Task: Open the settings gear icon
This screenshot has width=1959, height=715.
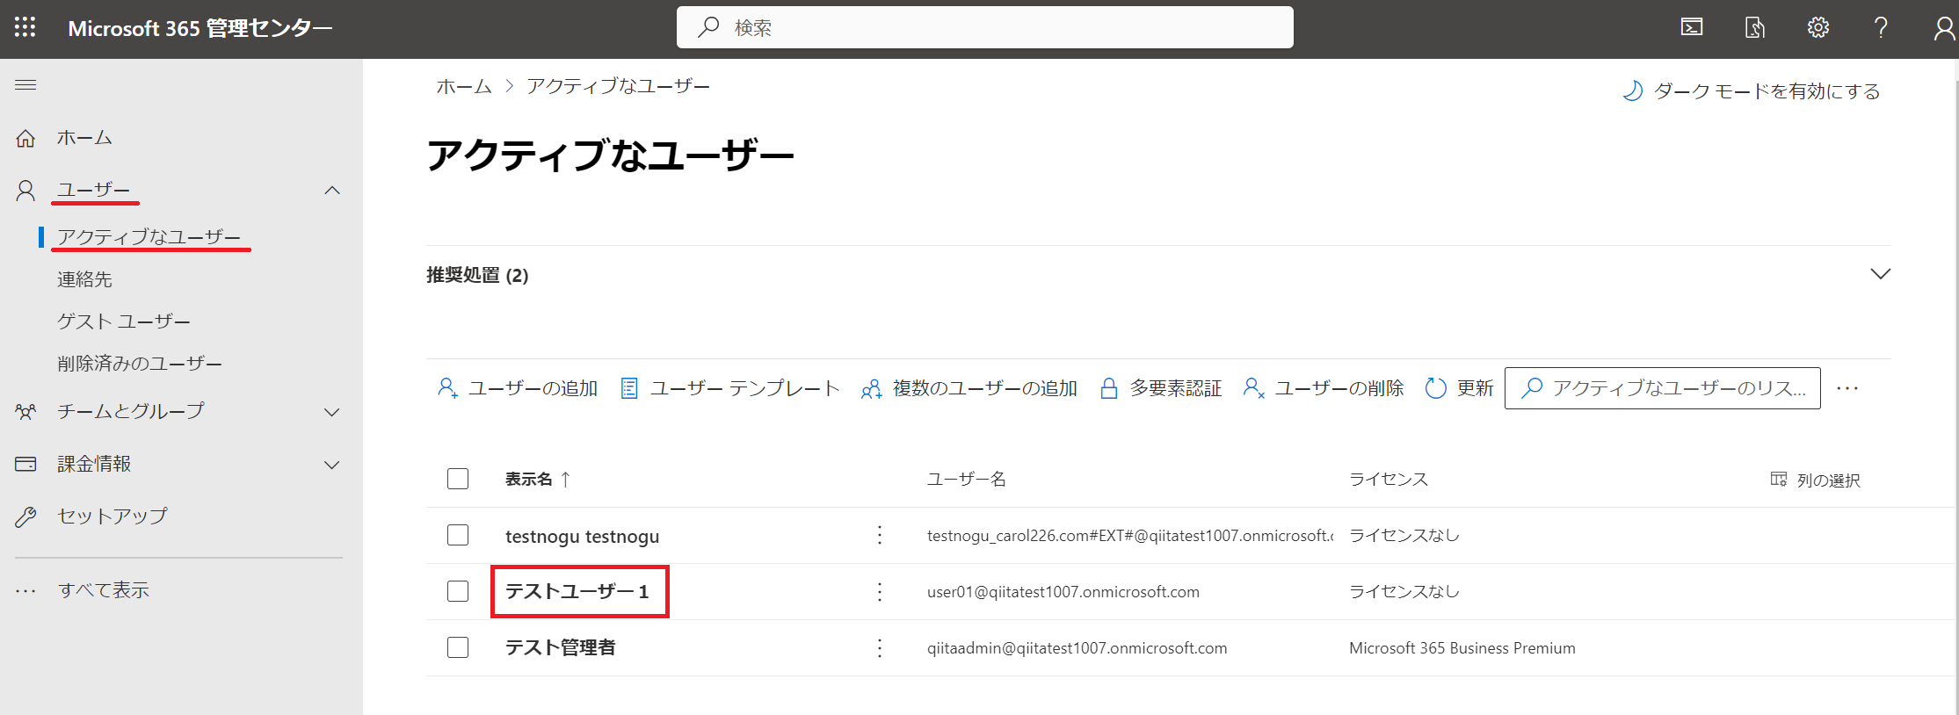Action: click(1818, 28)
